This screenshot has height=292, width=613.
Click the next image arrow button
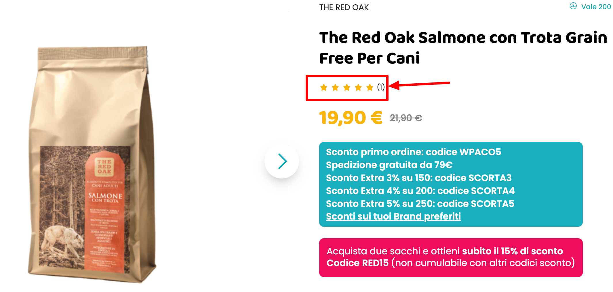point(282,161)
